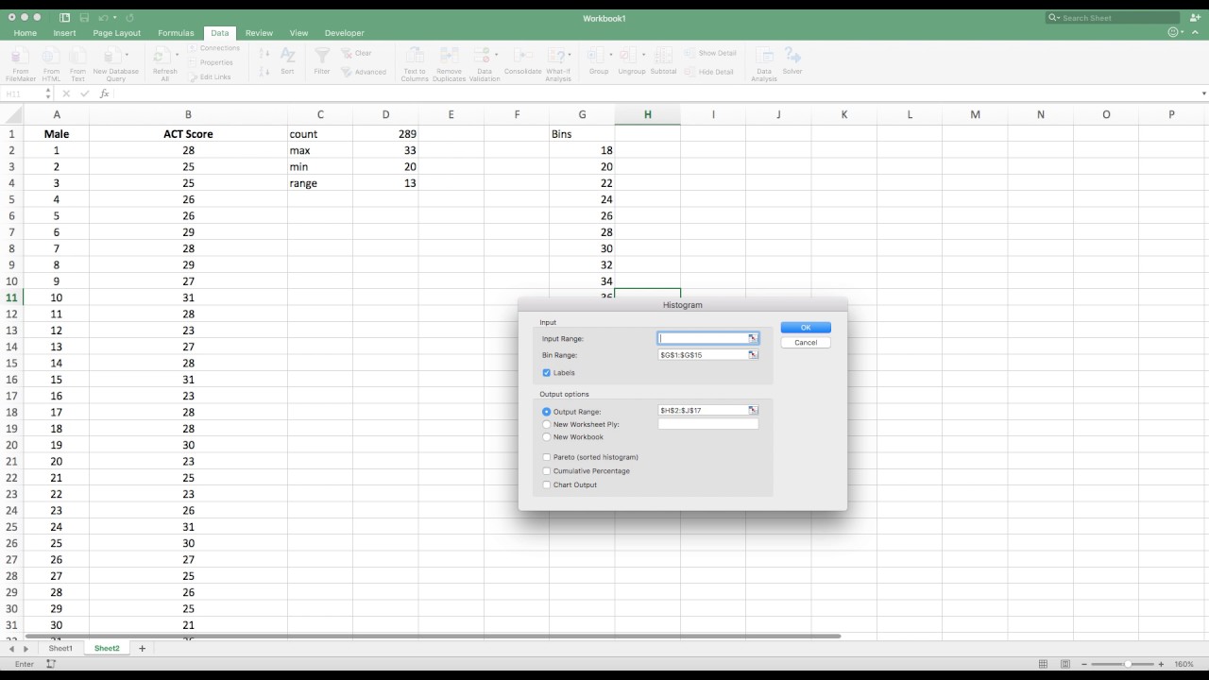
Task: Open the smiley feedback dropdown
Action: [1183, 32]
